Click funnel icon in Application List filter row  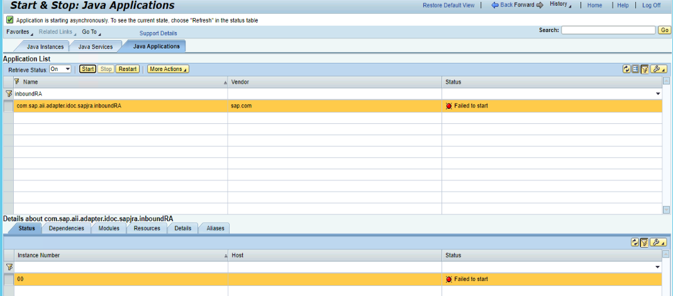(x=9, y=94)
